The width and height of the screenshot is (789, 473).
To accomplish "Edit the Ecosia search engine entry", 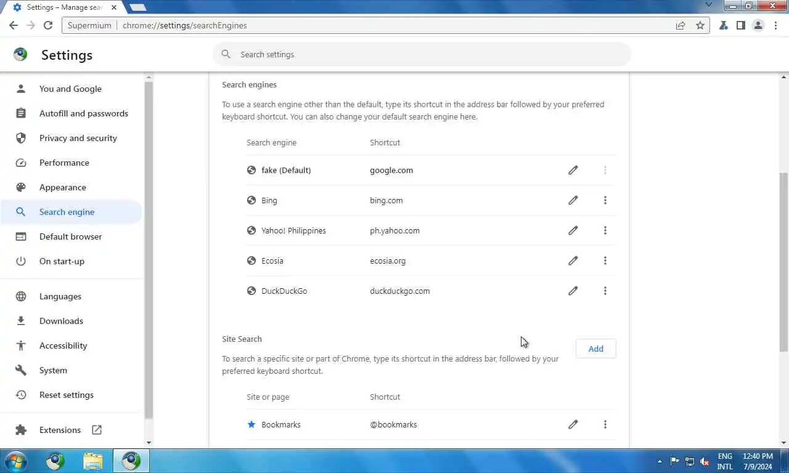I will [x=573, y=261].
